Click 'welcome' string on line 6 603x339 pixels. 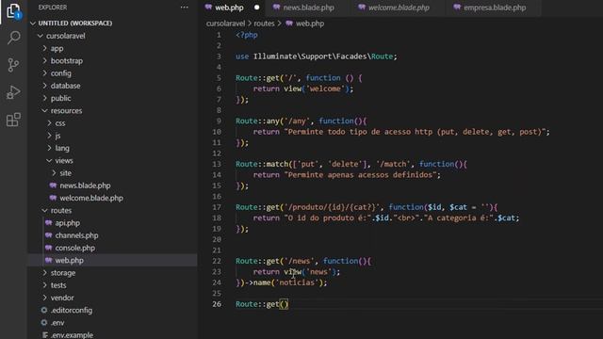tap(325, 89)
